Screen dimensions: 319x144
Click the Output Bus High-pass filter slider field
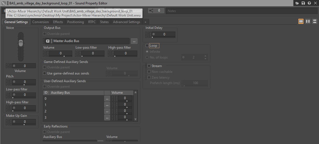125,53
